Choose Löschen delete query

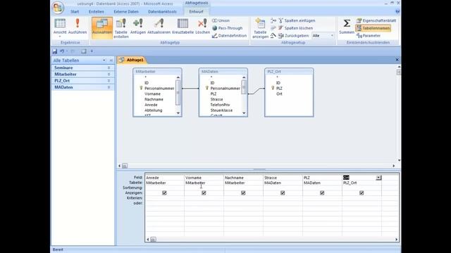202,27
